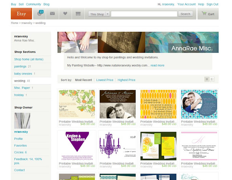
Task: Click the Etsy logo button
Action: pos(21,14)
